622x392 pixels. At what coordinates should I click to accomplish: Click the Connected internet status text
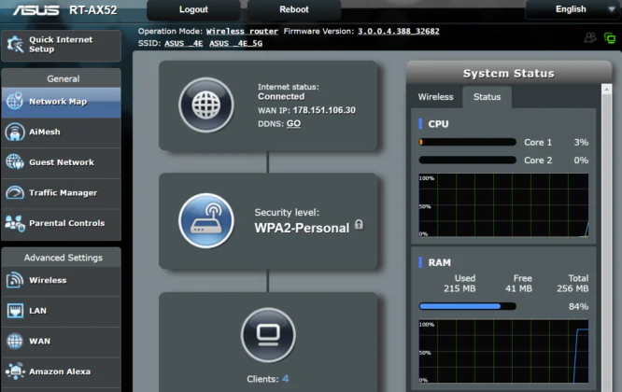[281, 97]
